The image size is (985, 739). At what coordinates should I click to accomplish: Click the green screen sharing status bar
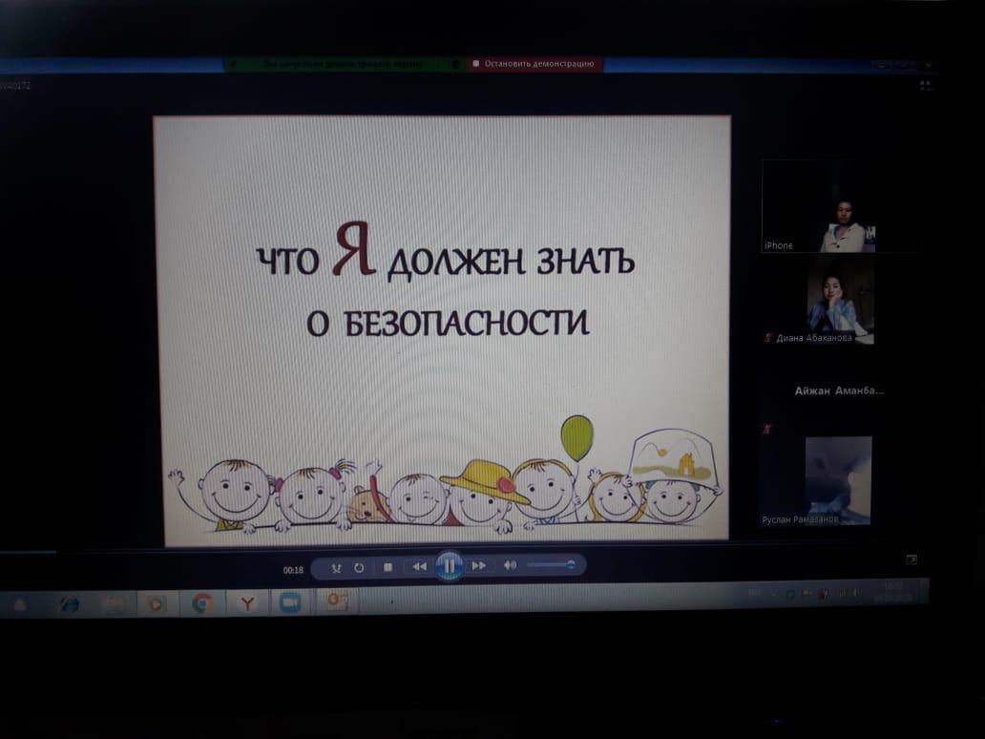[344, 64]
